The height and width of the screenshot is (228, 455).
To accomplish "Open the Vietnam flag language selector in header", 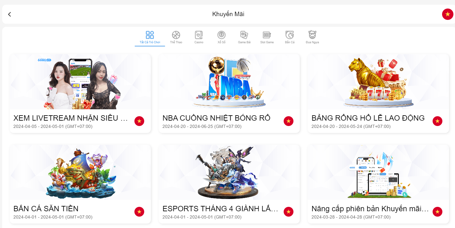I will click(447, 14).
